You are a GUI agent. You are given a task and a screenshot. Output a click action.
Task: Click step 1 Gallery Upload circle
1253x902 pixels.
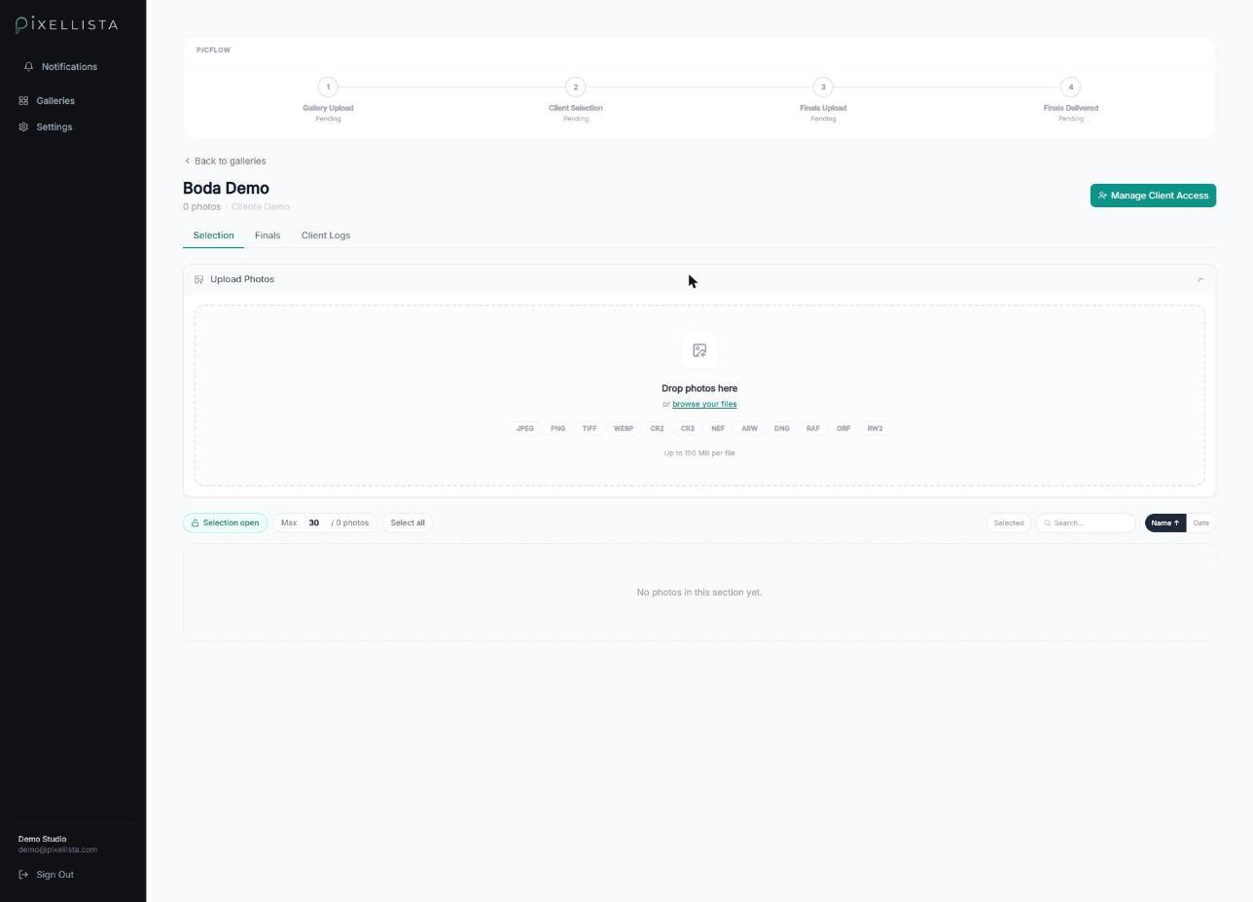click(x=328, y=87)
